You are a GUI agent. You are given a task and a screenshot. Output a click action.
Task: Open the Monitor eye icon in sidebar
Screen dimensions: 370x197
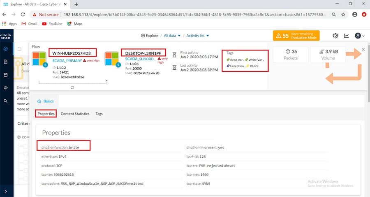point(6,88)
